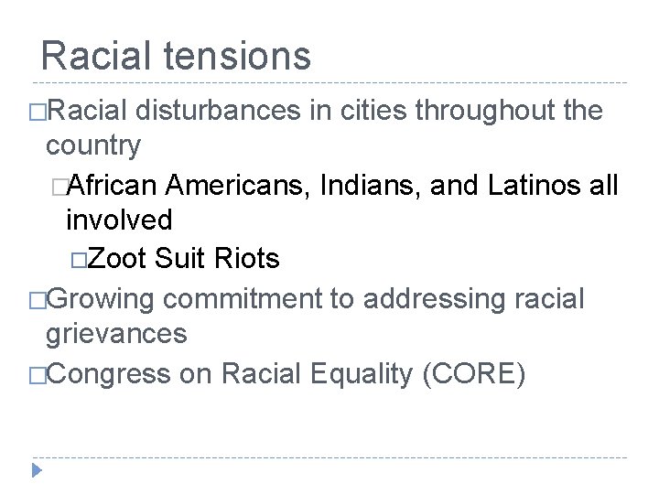This screenshot has width=659, height=494.
Task: Click the 'Growing commitment to addressing racial' line
Action: pyautogui.click(x=315, y=299)
